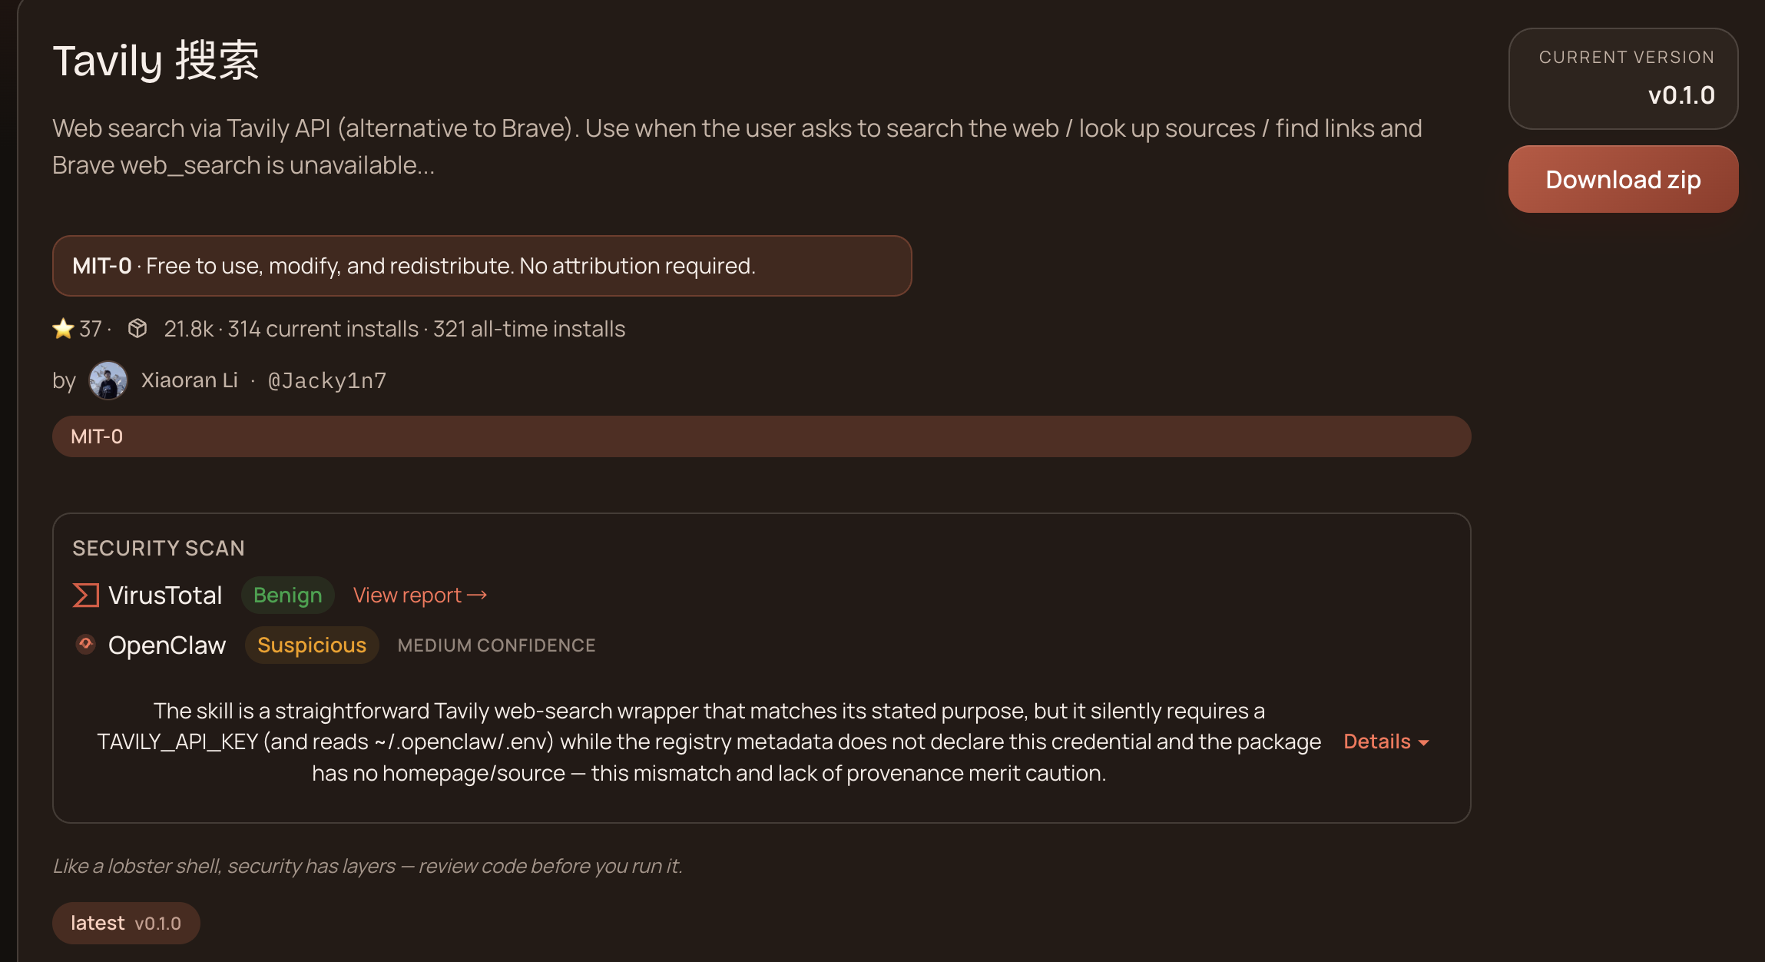Open author Xiaoran Li's name link
This screenshot has width=1765, height=962.
[x=190, y=380]
